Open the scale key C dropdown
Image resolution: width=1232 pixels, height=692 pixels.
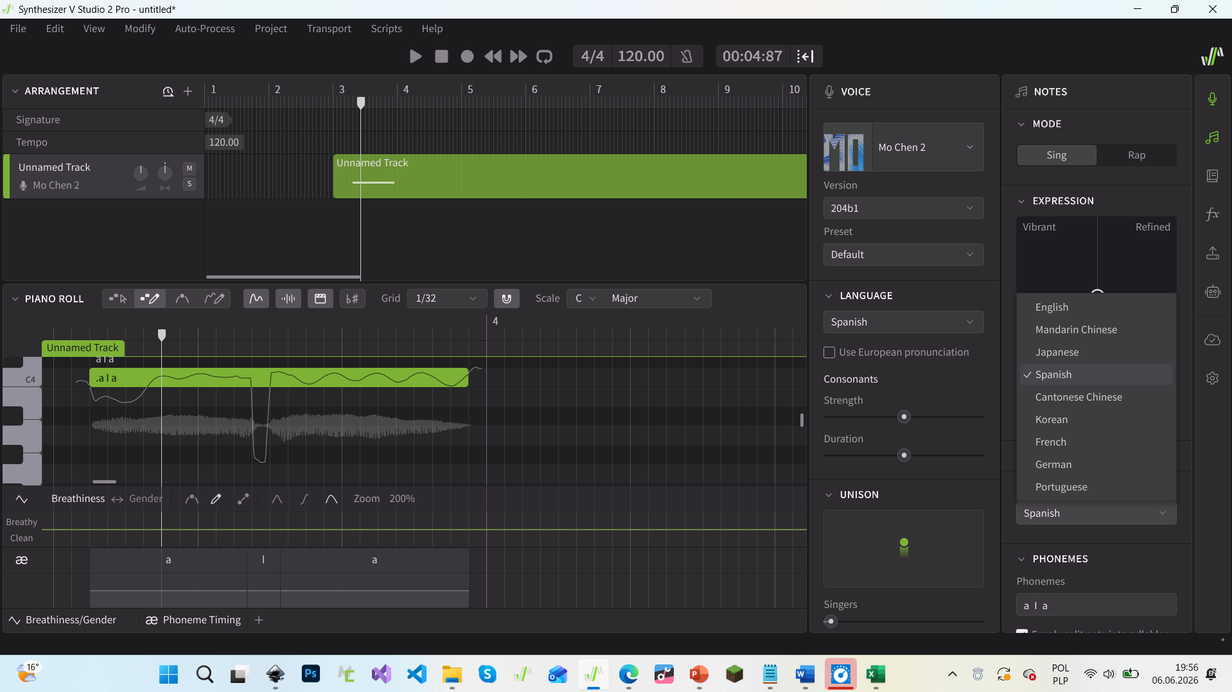click(x=586, y=298)
